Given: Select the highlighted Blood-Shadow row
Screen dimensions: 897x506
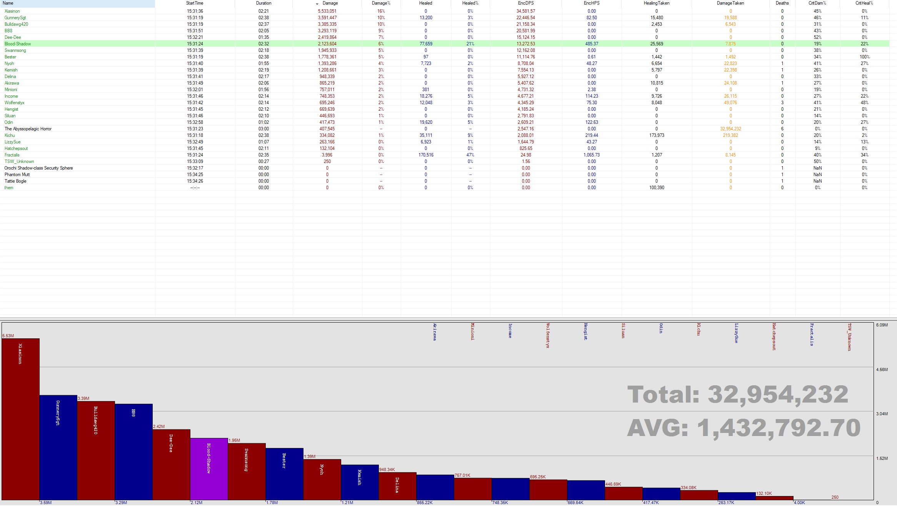Looking at the screenshot, I should click(x=18, y=44).
